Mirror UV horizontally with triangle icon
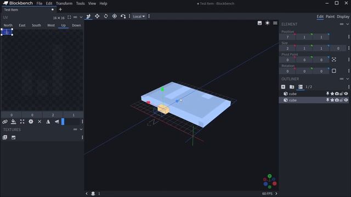Viewport: 351px width, 197px height. (48, 121)
